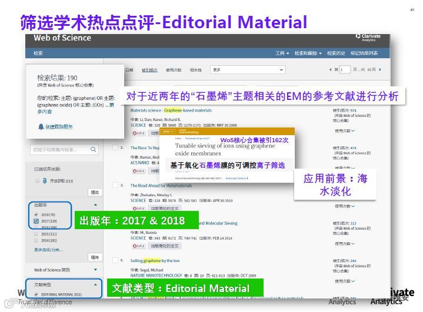423x312 pixels.
Task: Sort results by 相关性
Action: tap(195, 70)
